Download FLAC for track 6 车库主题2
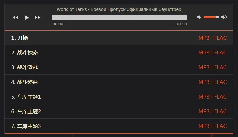238x137 pixels. click(x=220, y=111)
